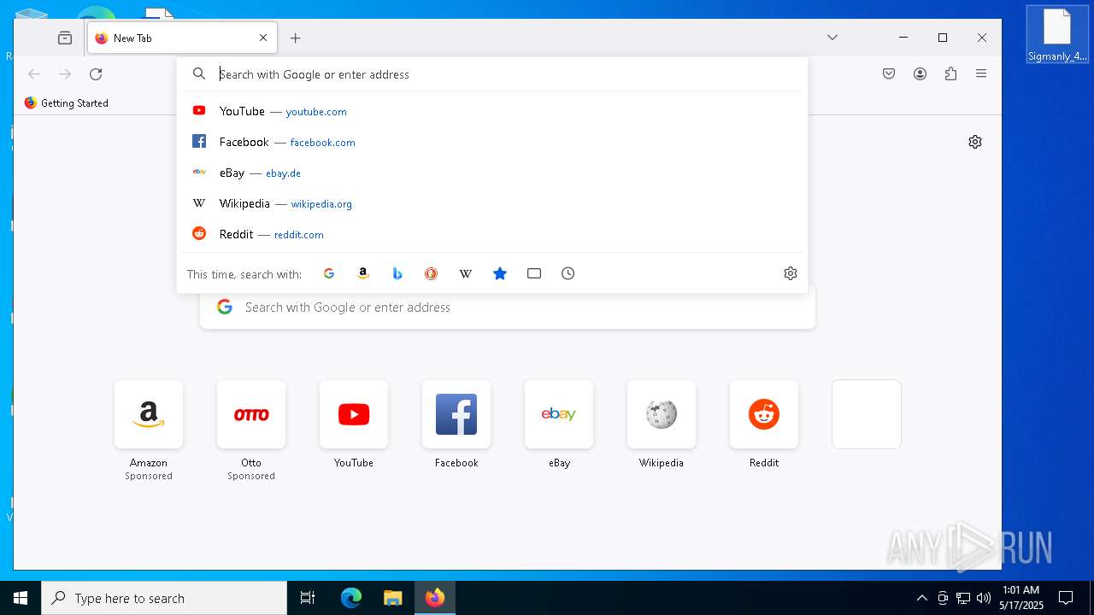Search this time with Bing
The width and height of the screenshot is (1094, 615).
pos(397,273)
